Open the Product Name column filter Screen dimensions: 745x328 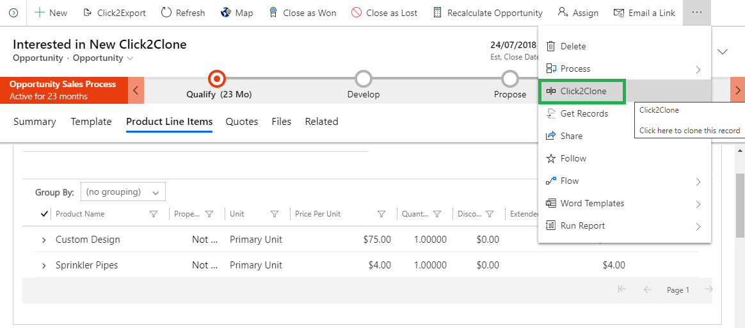click(154, 214)
